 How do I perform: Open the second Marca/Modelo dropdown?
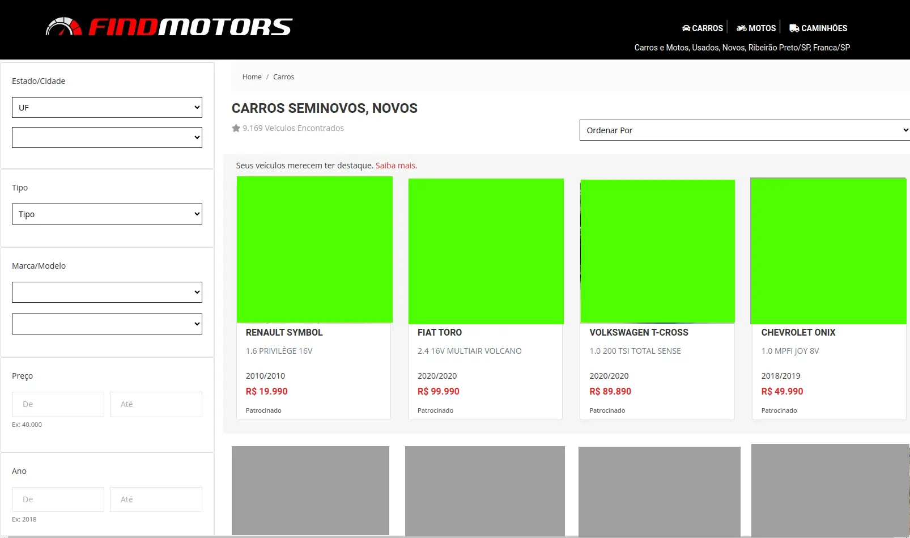click(x=107, y=324)
